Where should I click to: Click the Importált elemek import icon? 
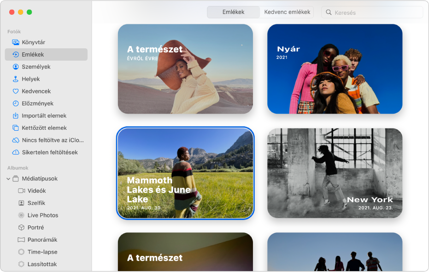(x=16, y=116)
